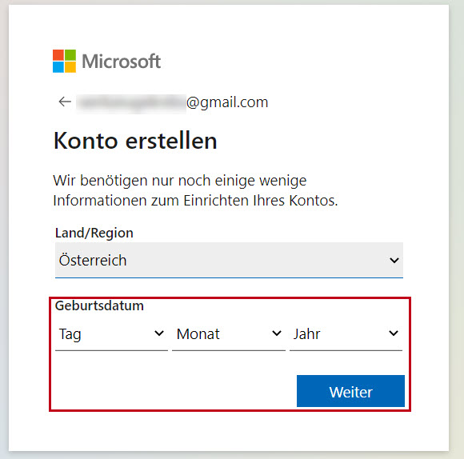Image resolution: width=464 pixels, height=459 pixels.
Task: Click the Land/Region field label
Action: (x=94, y=233)
